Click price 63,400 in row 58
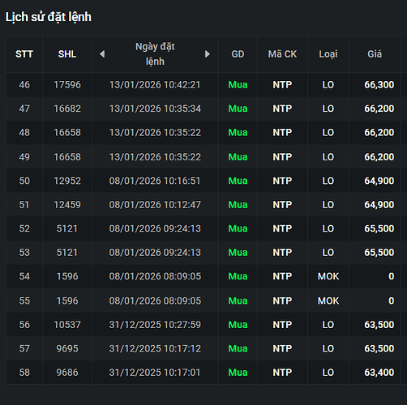407x405 pixels. click(379, 373)
